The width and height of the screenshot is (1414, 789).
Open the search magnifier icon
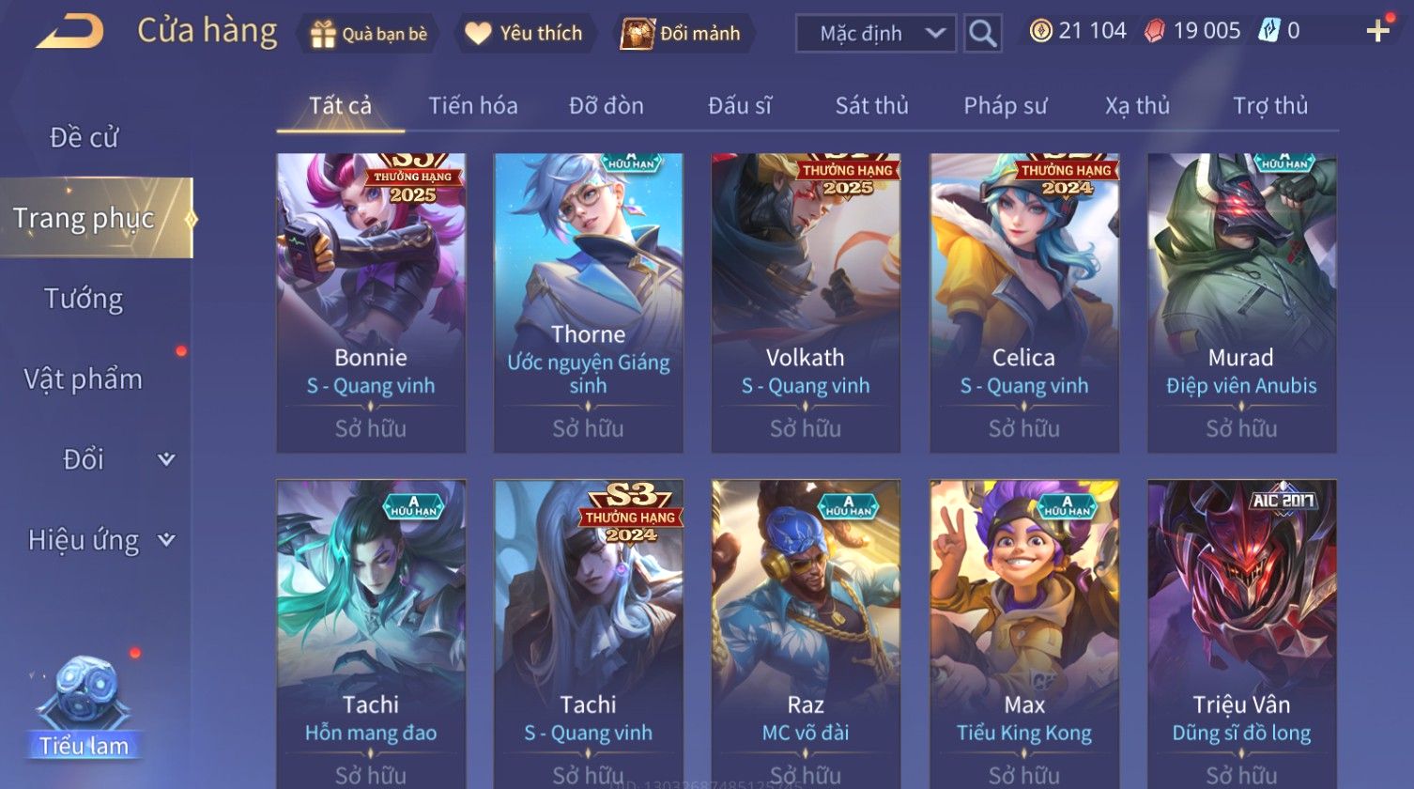(983, 34)
